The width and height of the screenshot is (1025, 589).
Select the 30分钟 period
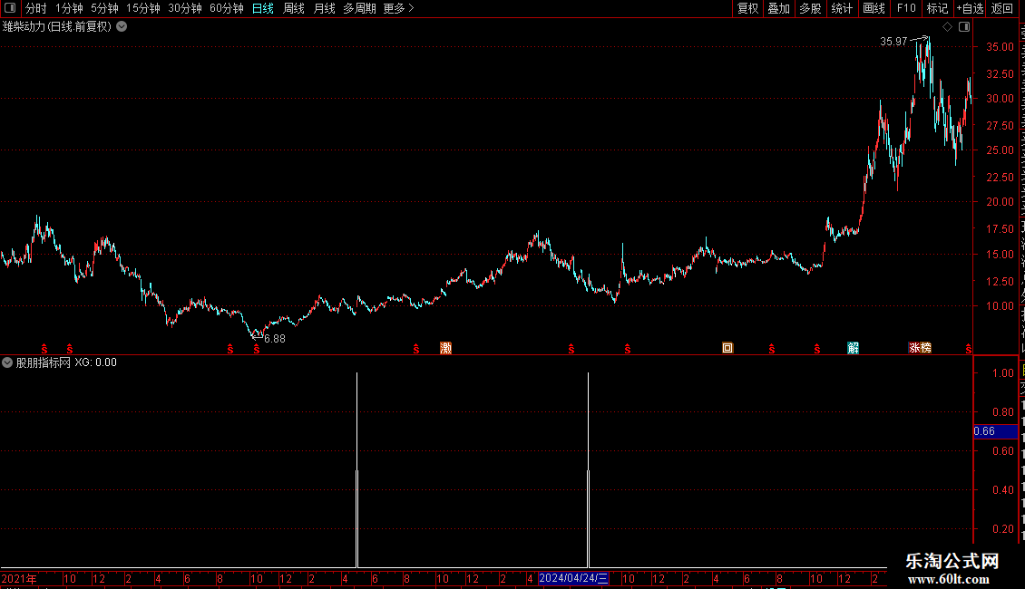(x=185, y=8)
